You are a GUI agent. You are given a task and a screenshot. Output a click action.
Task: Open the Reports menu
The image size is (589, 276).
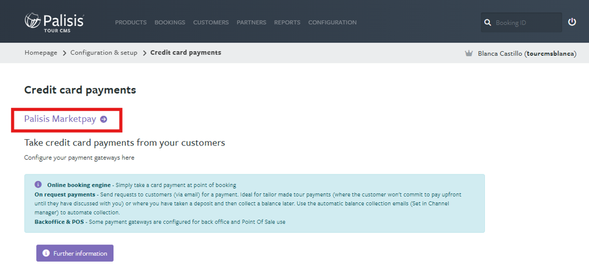[x=287, y=22]
